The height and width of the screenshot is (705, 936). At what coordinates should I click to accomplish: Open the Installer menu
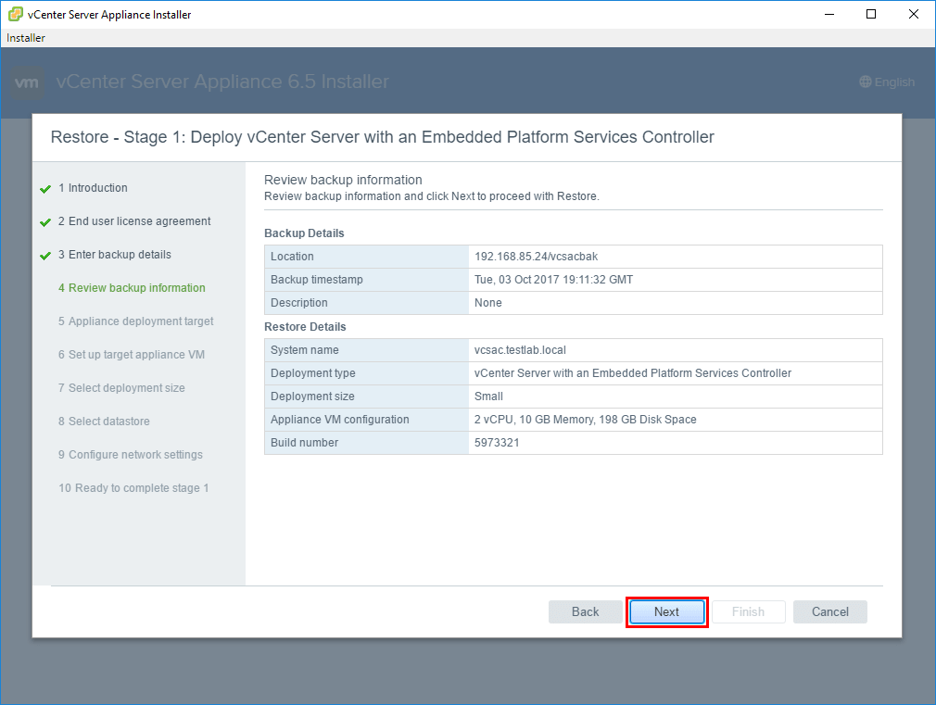[26, 38]
